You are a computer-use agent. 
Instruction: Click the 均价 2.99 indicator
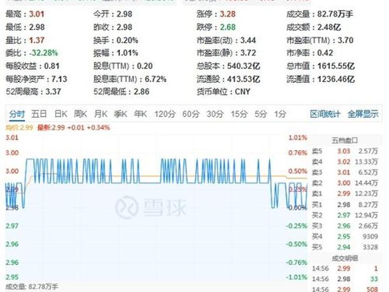tap(19, 128)
